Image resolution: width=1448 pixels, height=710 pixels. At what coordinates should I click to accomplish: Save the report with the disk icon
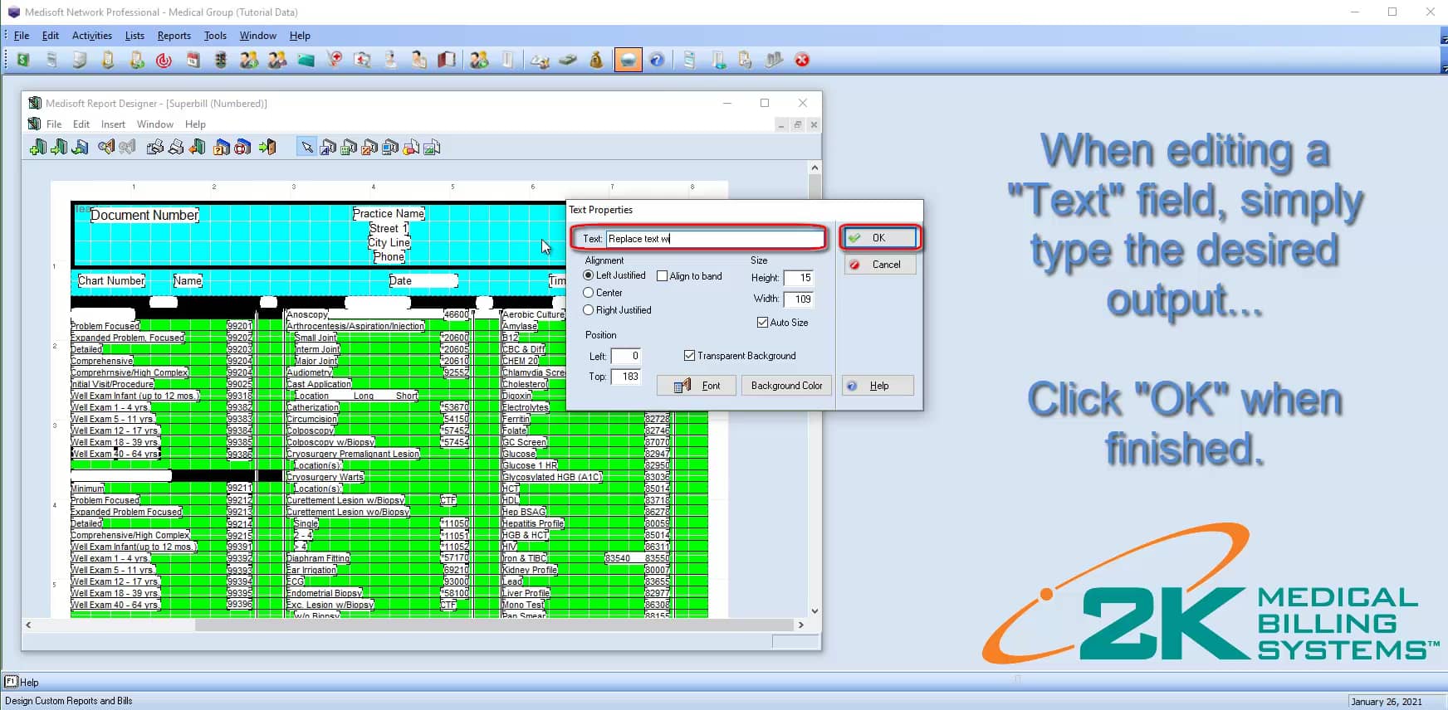(x=80, y=148)
